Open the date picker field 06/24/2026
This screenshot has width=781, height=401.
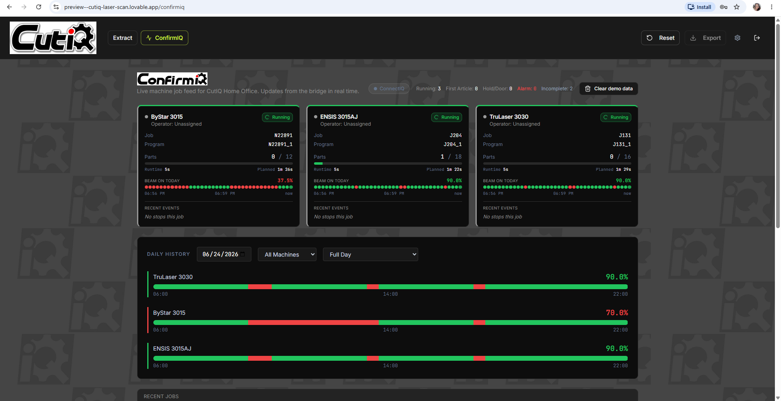pos(224,254)
